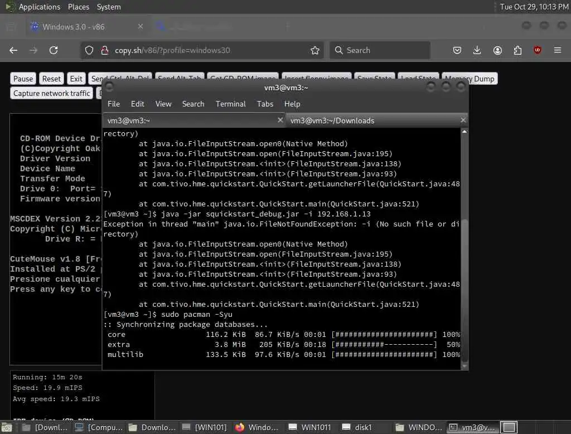
Task: Click the Memory Dump button
Action: (x=470, y=79)
